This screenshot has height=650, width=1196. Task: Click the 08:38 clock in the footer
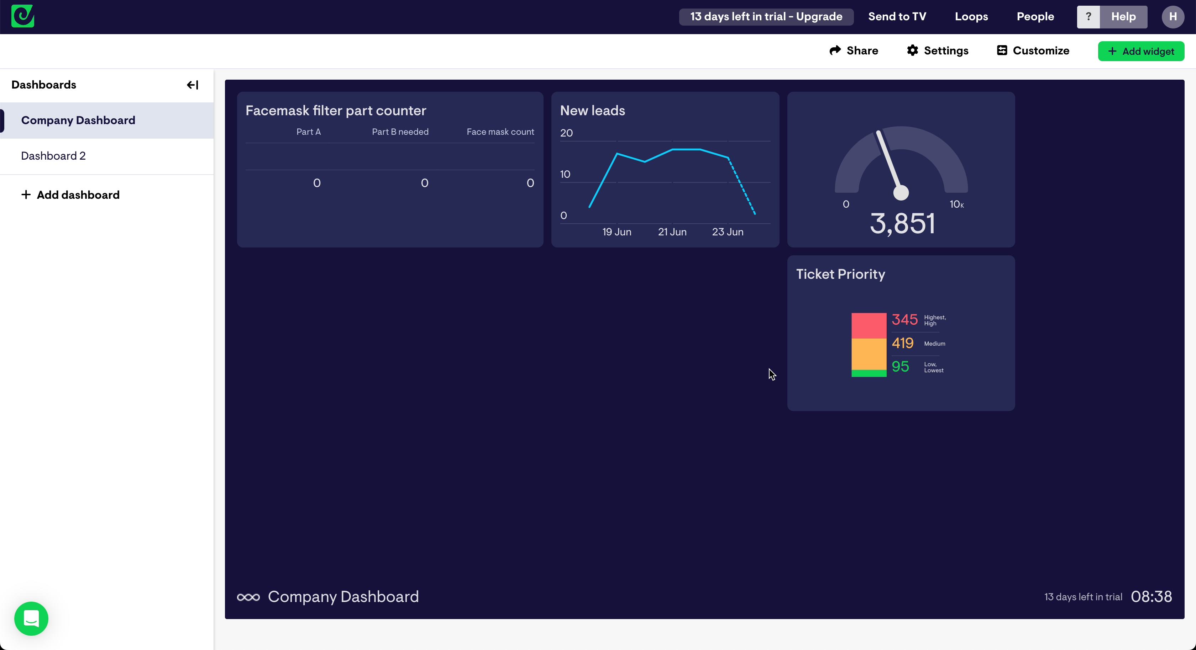(x=1151, y=597)
